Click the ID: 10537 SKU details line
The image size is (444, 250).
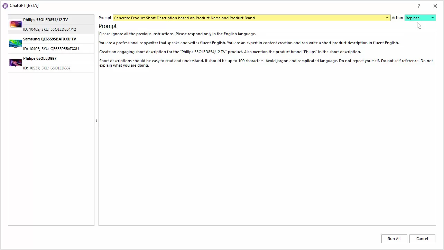47,68
